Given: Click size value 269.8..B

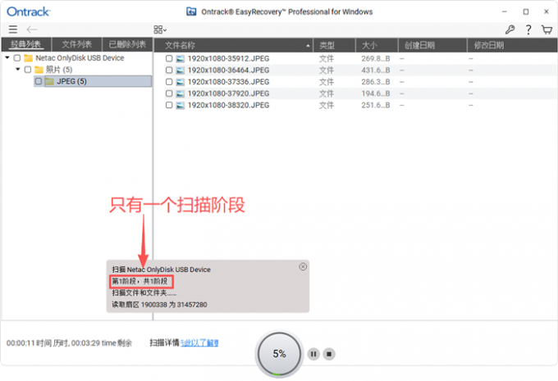Looking at the screenshot, I should [376, 58].
